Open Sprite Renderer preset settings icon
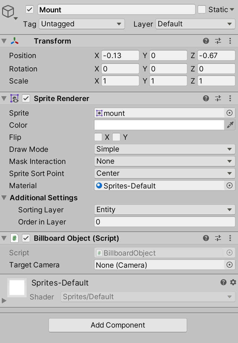Image resolution: width=238 pixels, height=343 pixels. (x=218, y=98)
